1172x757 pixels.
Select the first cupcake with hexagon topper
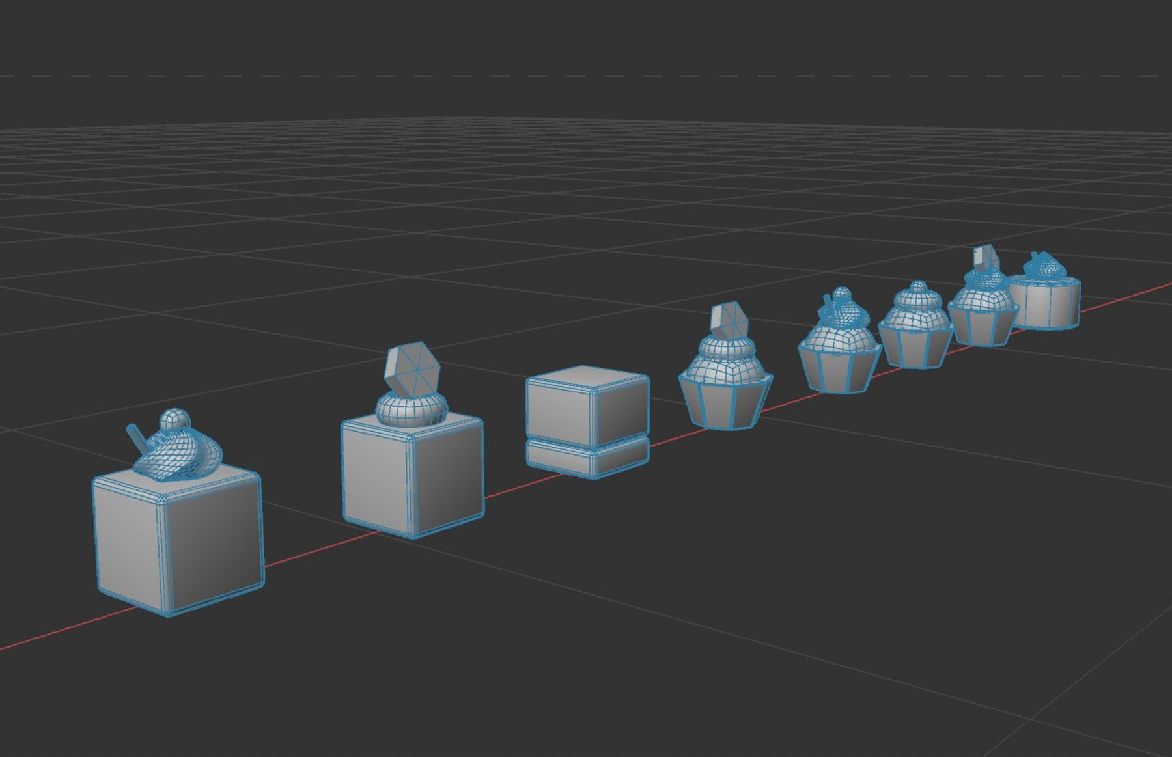pos(725,366)
